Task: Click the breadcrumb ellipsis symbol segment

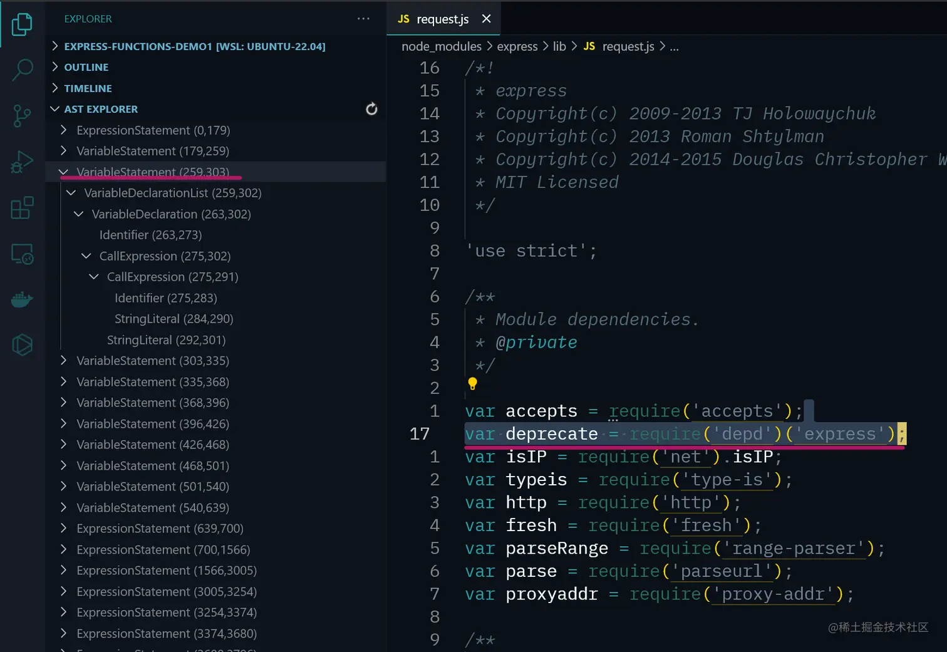Action: (674, 46)
